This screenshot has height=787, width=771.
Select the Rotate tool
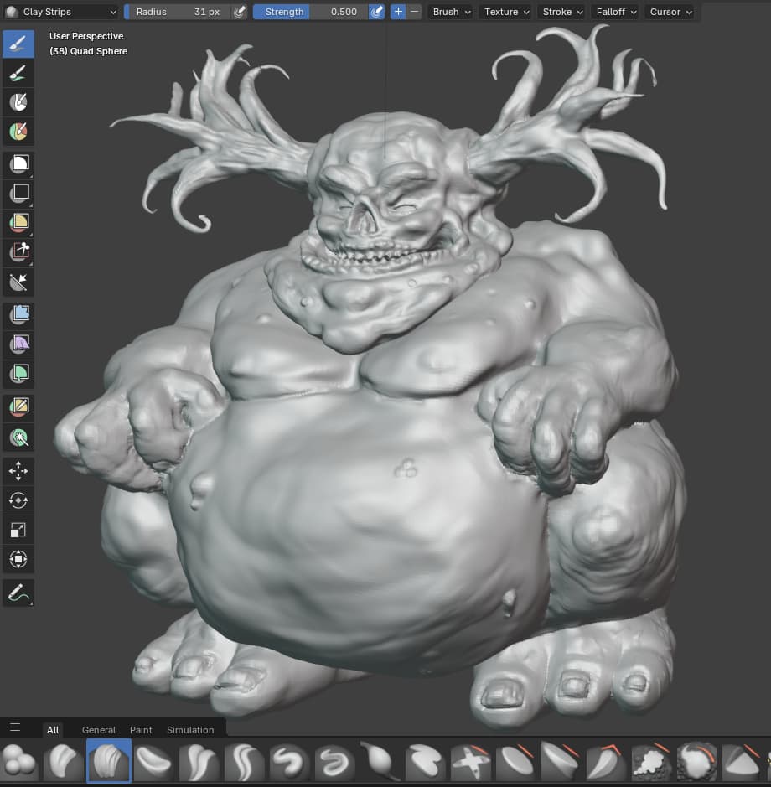[x=18, y=500]
